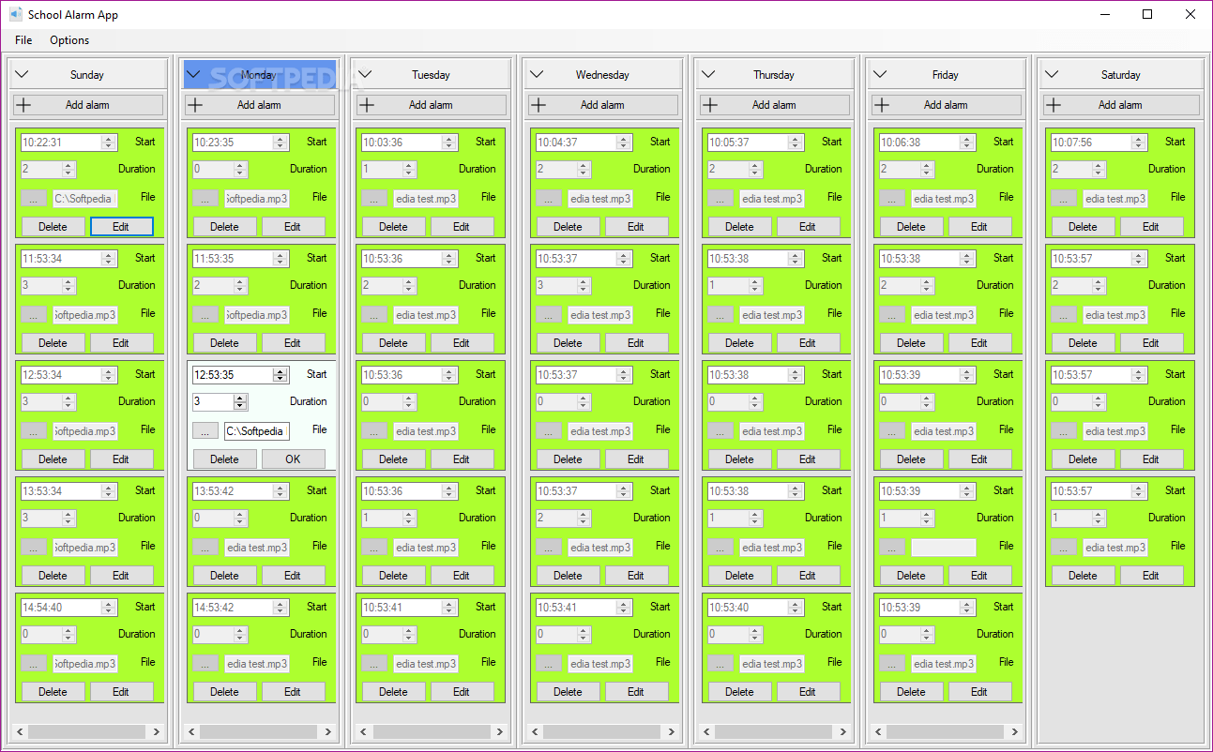Click the Add alarm plus icon under Thursday
The image size is (1213, 752).
709,104
